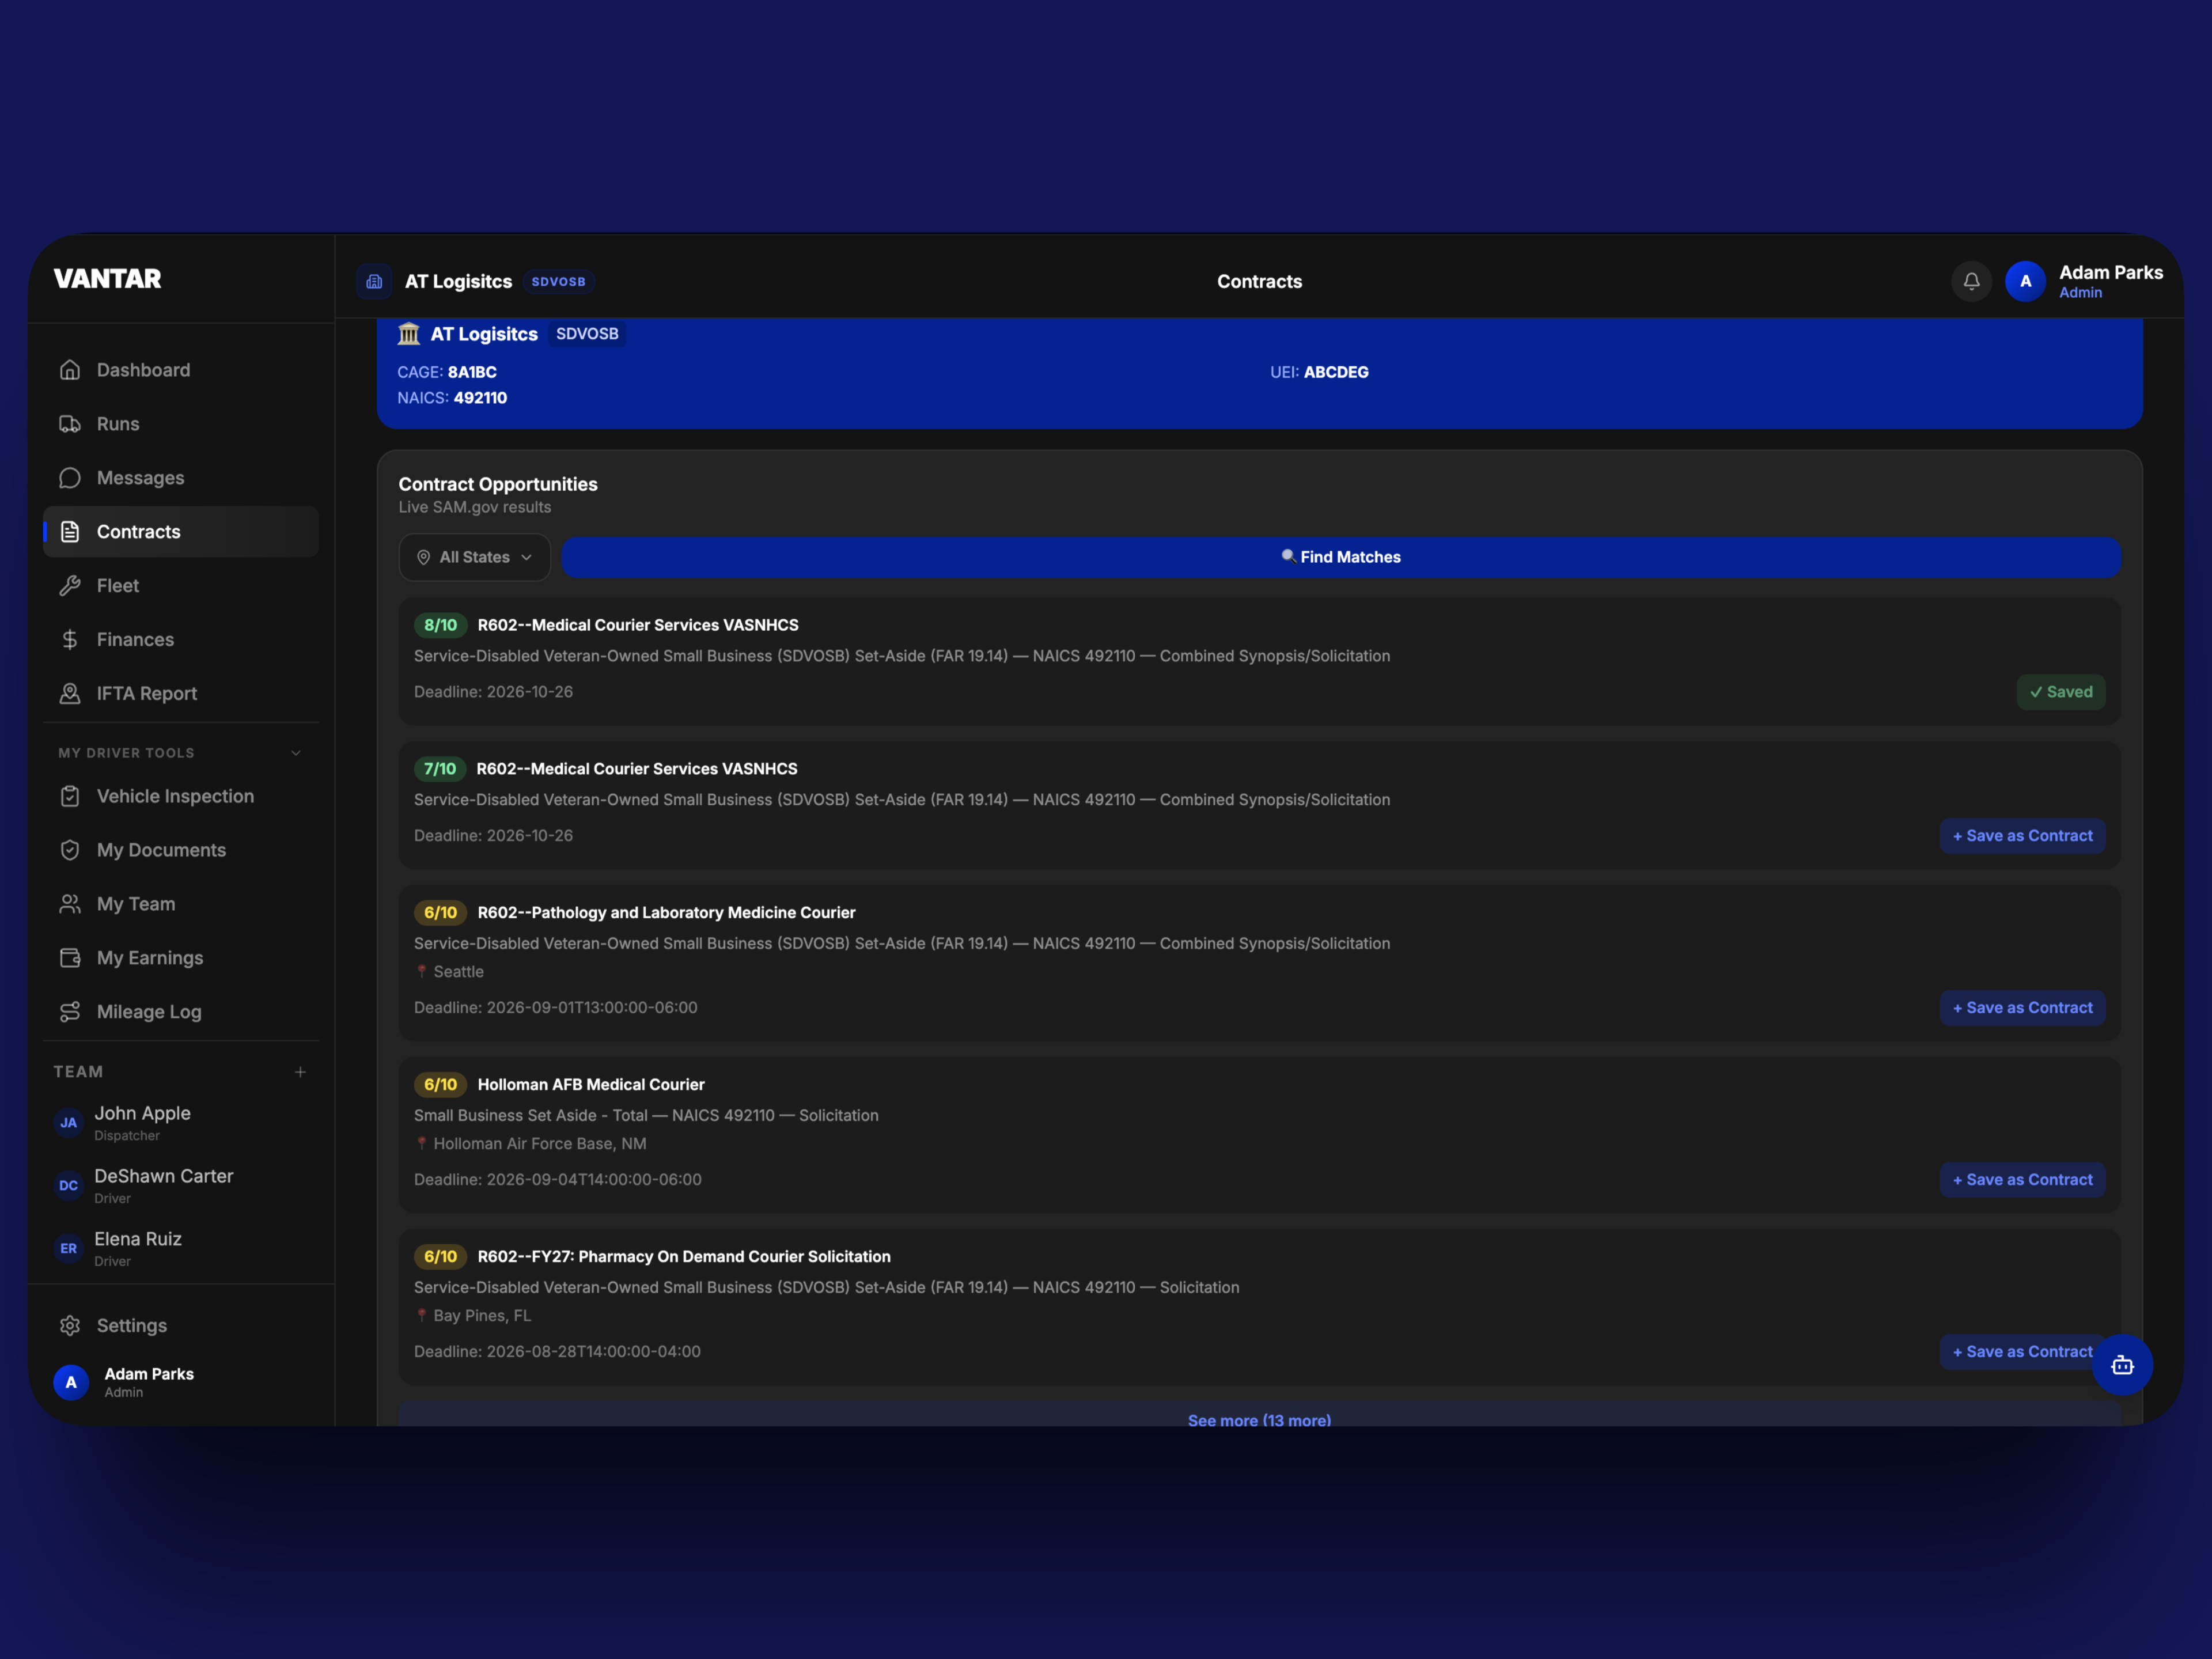Click the VANTAR logo
This screenshot has height=1659, width=2212.
108,279
